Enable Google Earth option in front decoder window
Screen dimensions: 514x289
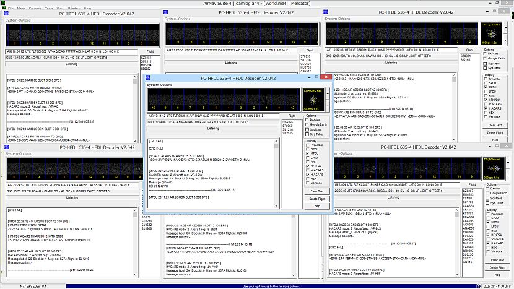tap(307, 124)
